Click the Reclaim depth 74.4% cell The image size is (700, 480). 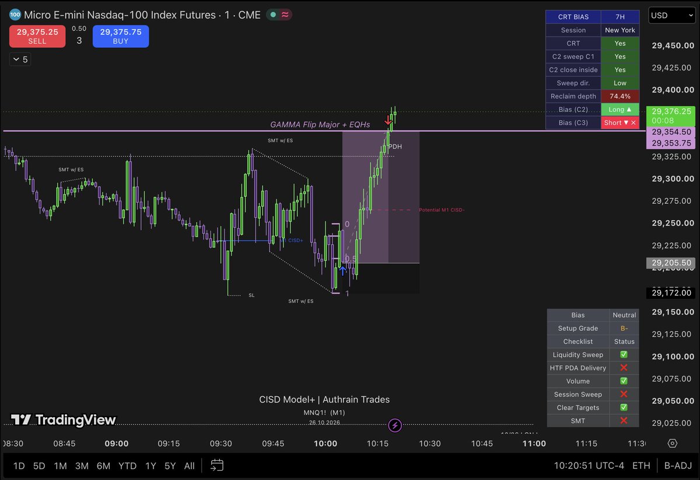pyautogui.click(x=620, y=96)
